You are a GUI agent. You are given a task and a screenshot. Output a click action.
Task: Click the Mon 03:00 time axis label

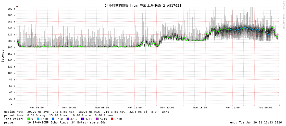[36, 108]
